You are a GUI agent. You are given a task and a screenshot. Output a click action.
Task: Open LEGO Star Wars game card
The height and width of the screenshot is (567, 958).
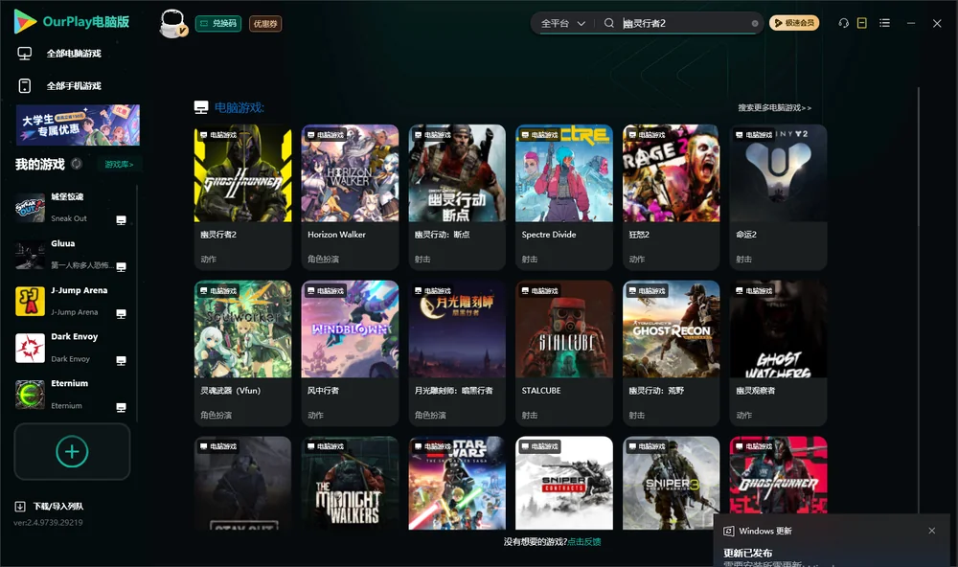tap(457, 483)
